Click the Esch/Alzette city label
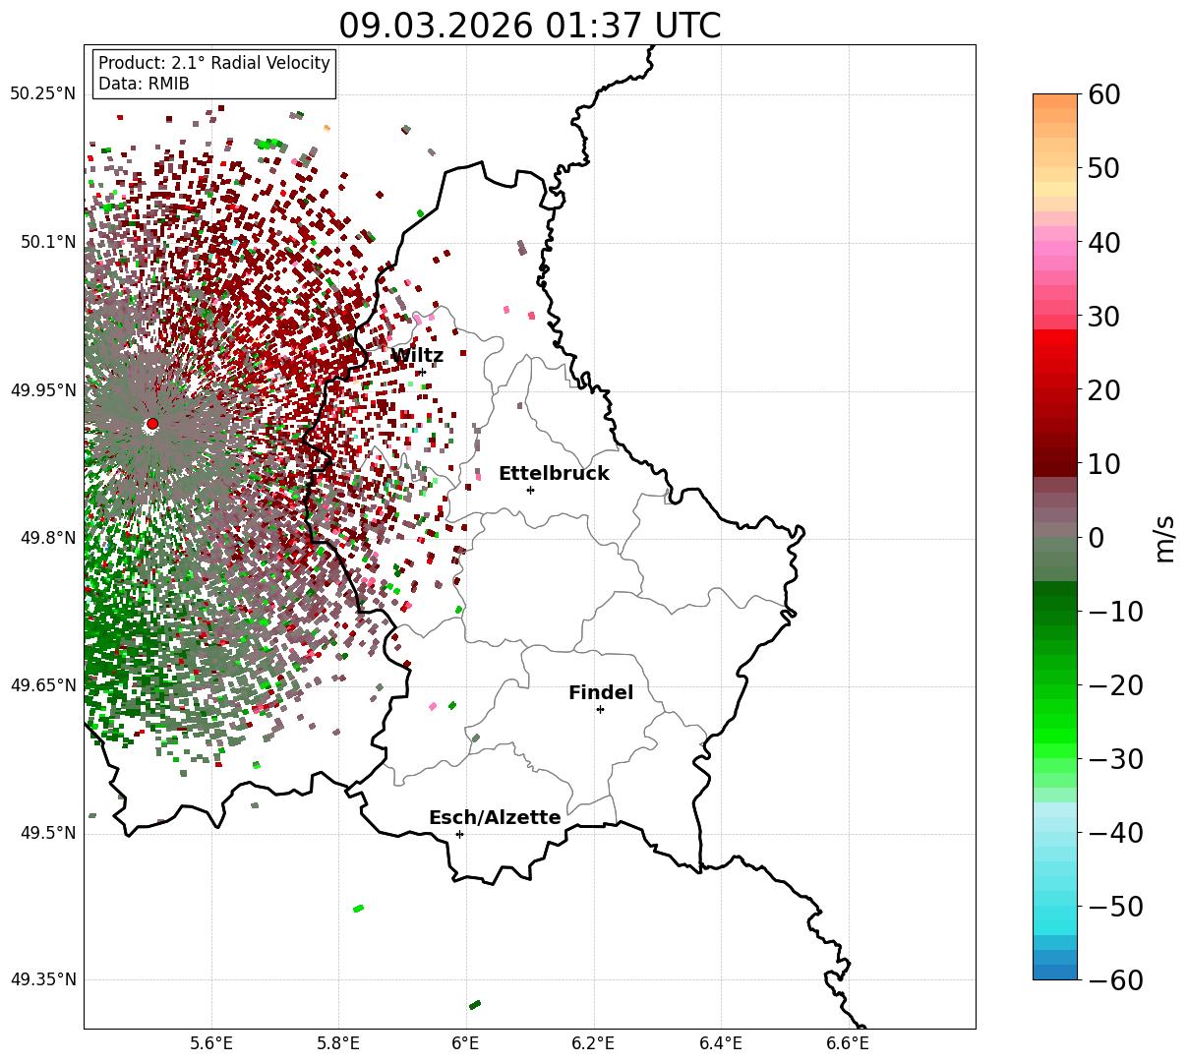 pyautogui.click(x=495, y=817)
